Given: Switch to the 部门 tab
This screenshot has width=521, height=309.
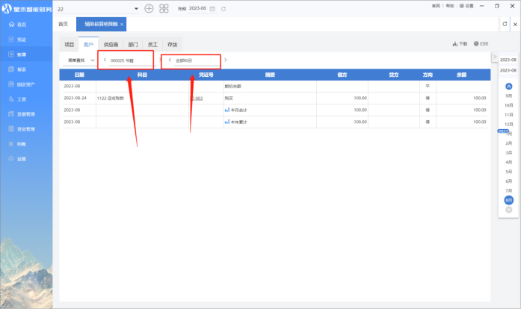Looking at the screenshot, I should point(132,45).
